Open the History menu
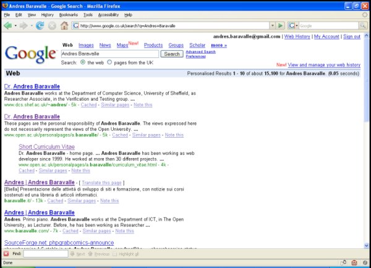The width and height of the screenshot is (371, 268). click(48, 15)
